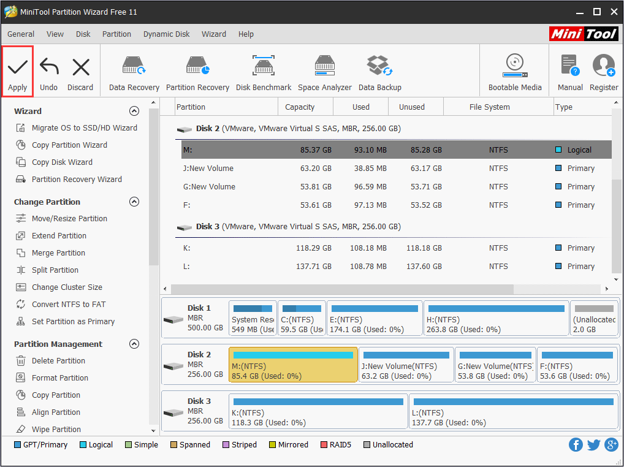Open the Wizard menu
This screenshot has width=624, height=467.
[214, 34]
